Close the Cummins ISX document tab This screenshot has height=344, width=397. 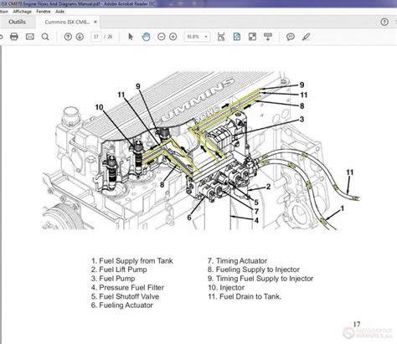coord(95,22)
